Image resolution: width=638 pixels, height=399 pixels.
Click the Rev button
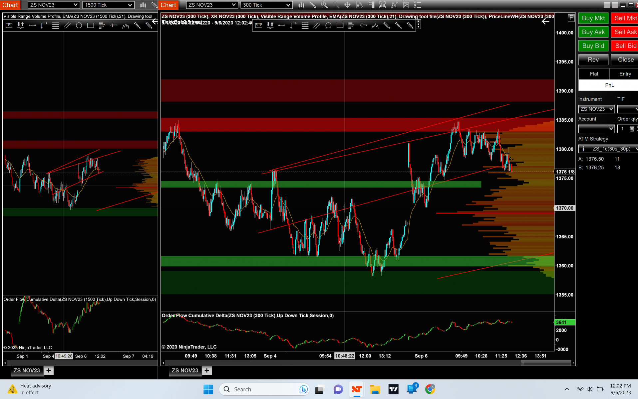pyautogui.click(x=593, y=60)
